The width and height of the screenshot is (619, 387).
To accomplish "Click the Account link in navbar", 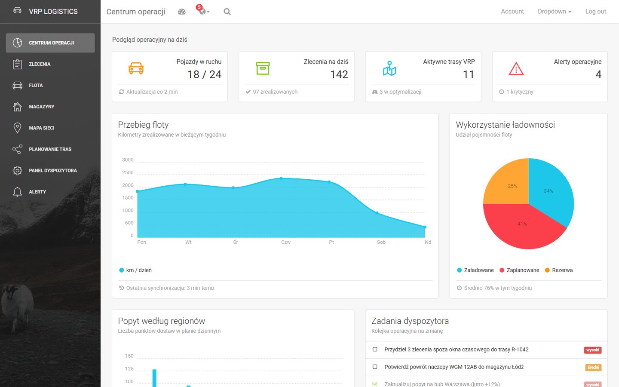I will click(x=512, y=12).
